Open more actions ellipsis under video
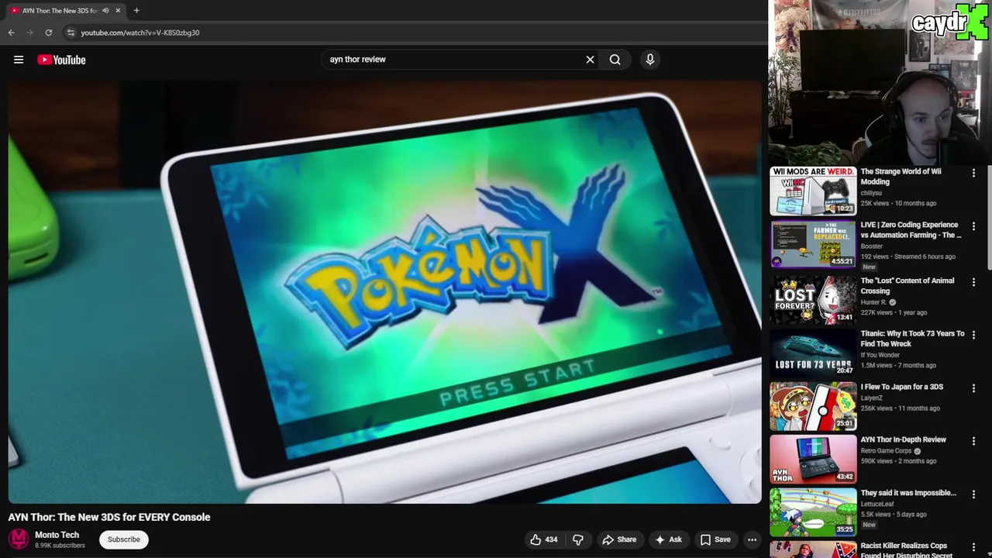 tap(752, 539)
